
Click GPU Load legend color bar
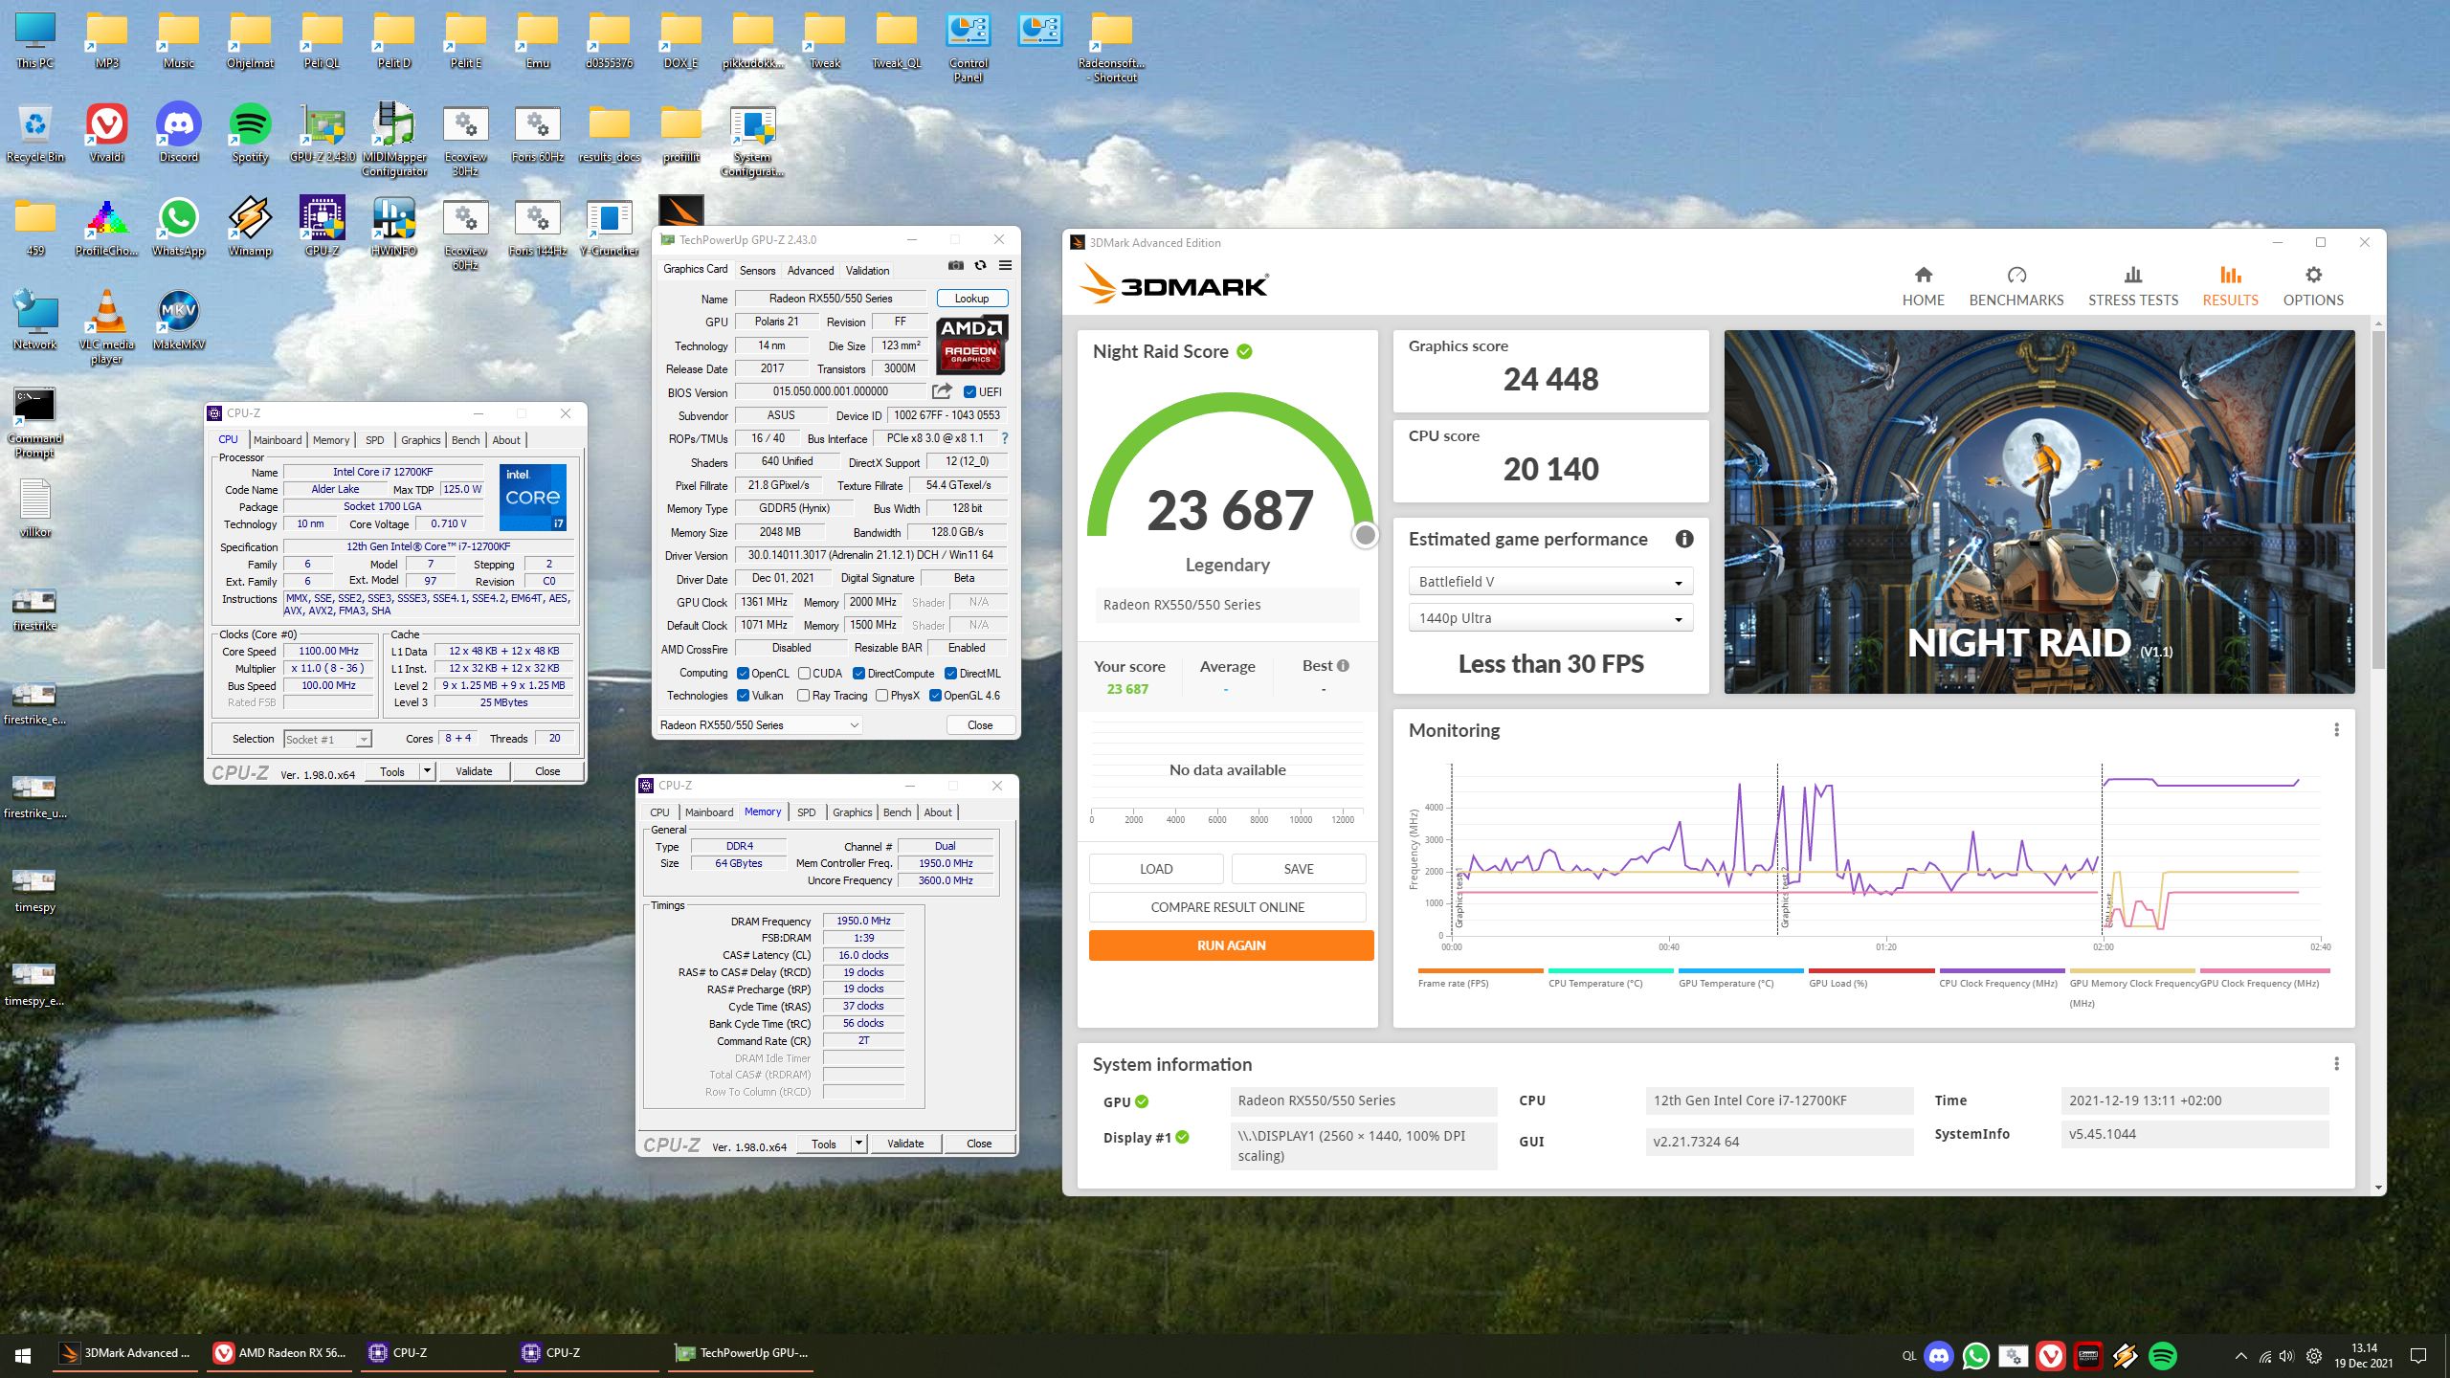(x=1871, y=970)
